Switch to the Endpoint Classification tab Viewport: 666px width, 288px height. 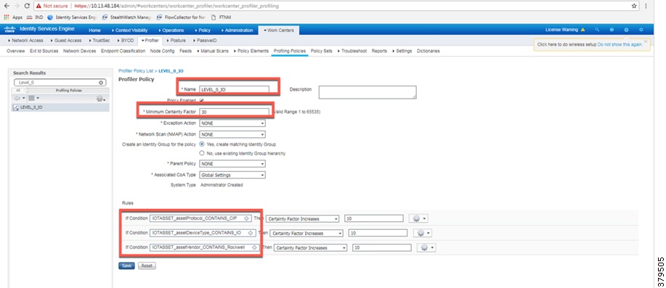pos(123,51)
